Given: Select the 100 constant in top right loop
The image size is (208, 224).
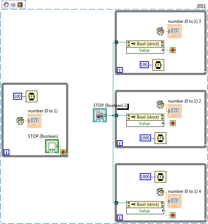Looking at the screenshot, I should click(x=144, y=65).
